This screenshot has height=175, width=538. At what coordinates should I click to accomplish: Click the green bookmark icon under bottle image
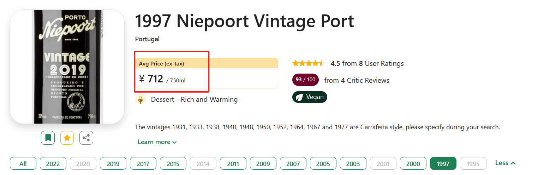pos(48,138)
